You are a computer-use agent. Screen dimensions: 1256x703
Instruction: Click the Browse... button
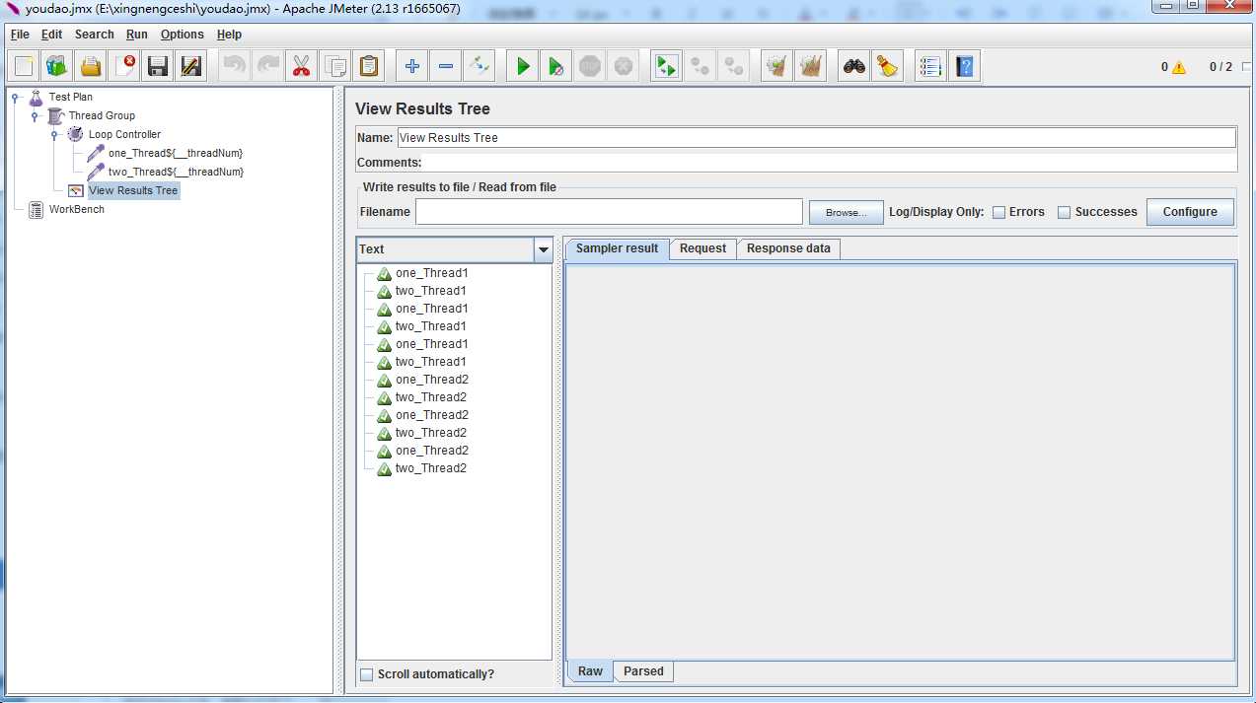tap(846, 212)
